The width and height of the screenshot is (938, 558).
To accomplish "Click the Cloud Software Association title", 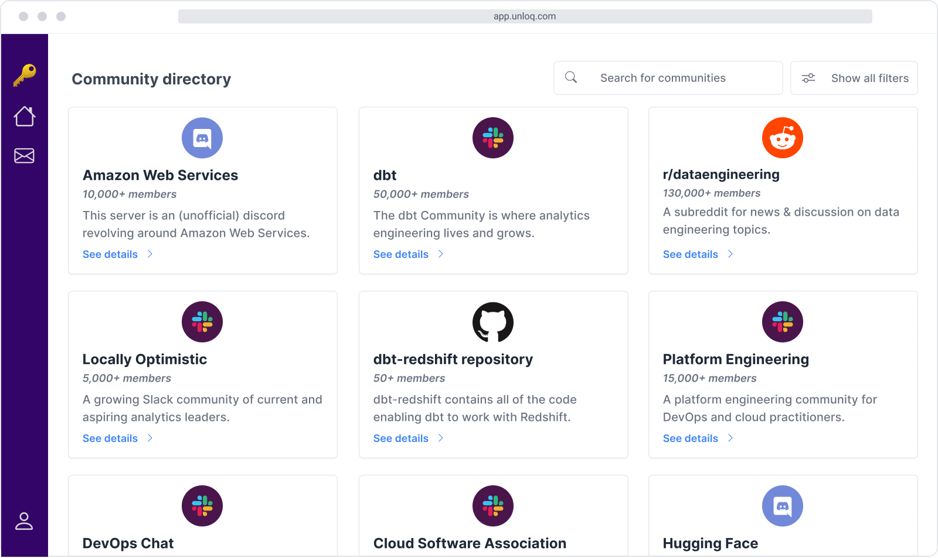I will tap(470, 543).
